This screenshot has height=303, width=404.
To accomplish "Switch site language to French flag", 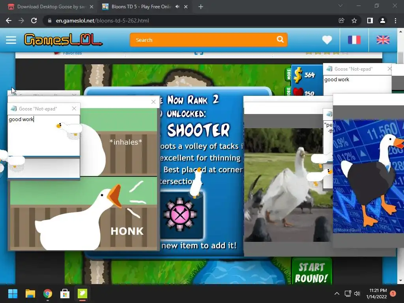I will (354, 40).
